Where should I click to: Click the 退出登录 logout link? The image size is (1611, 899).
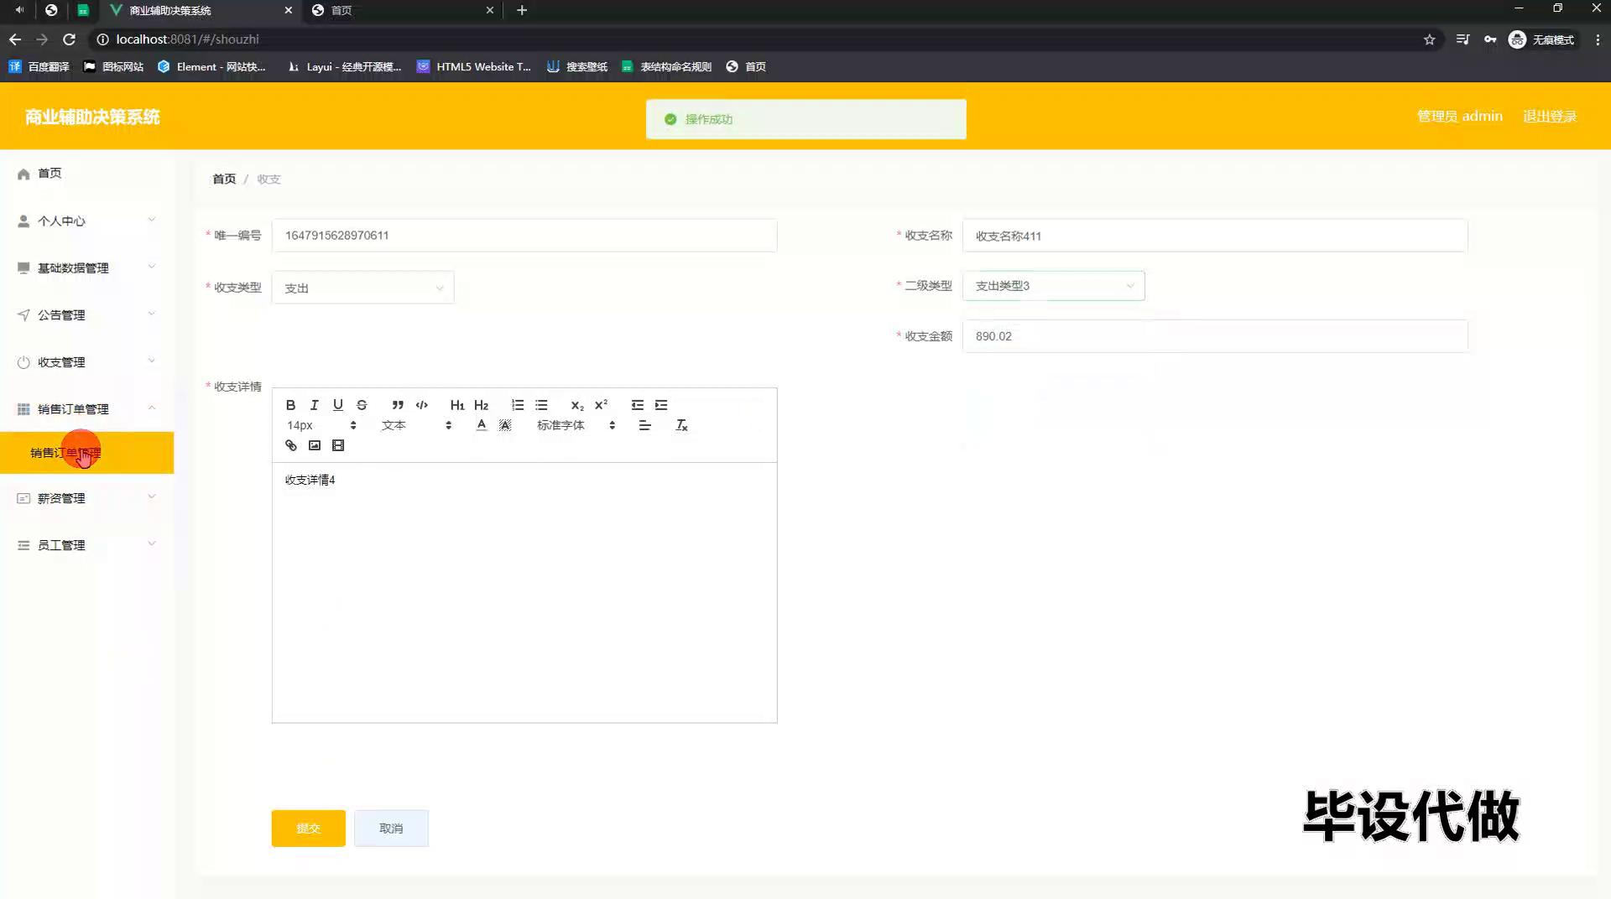(1549, 117)
